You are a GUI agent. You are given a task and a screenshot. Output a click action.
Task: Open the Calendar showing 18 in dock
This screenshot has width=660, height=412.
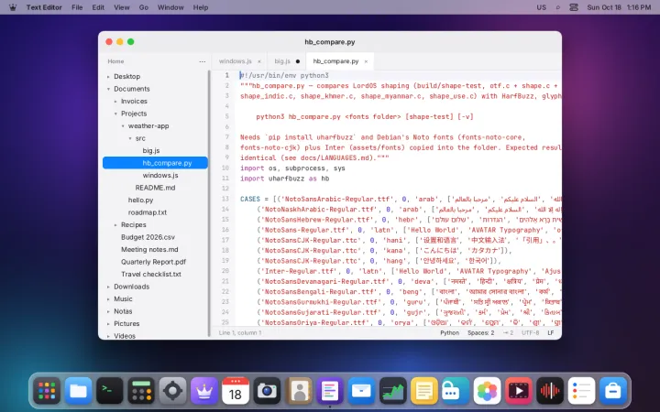236,391
